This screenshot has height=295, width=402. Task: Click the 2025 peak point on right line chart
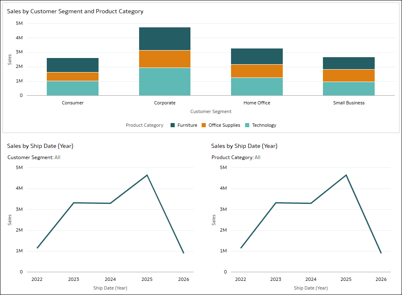tap(346, 175)
